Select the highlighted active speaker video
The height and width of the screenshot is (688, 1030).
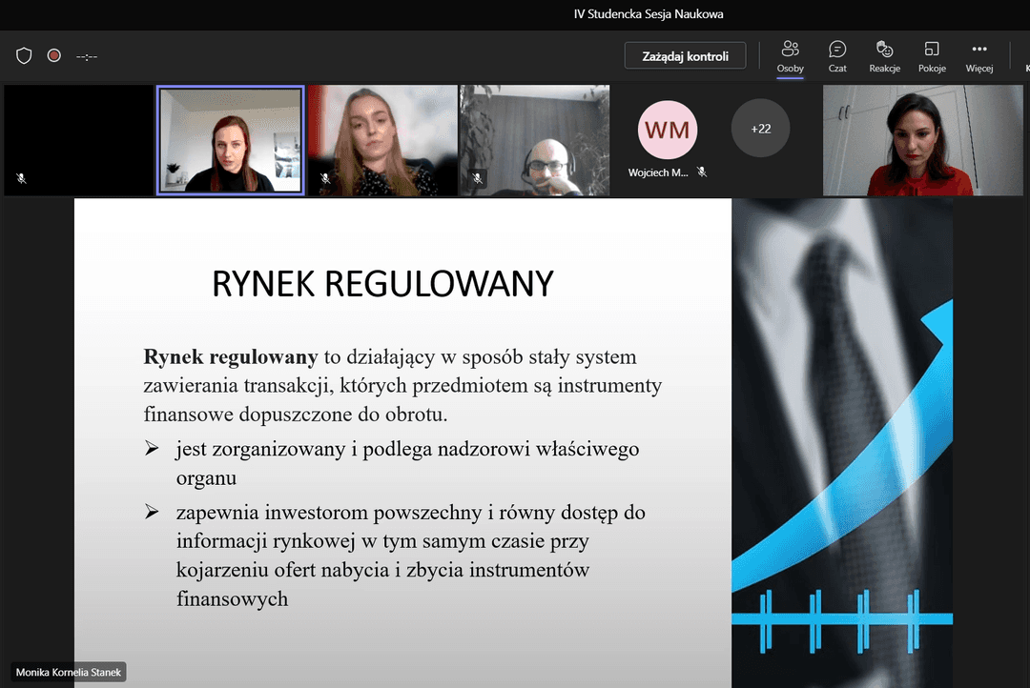(x=230, y=140)
